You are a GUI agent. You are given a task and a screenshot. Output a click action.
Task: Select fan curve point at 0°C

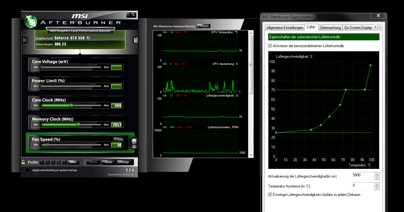(x=276, y=133)
